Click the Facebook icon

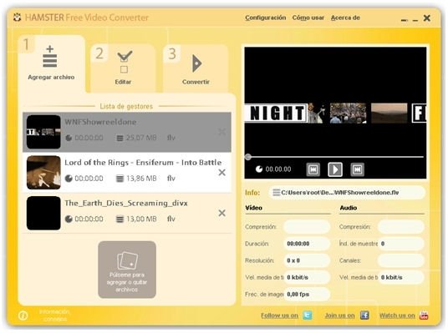point(364,315)
